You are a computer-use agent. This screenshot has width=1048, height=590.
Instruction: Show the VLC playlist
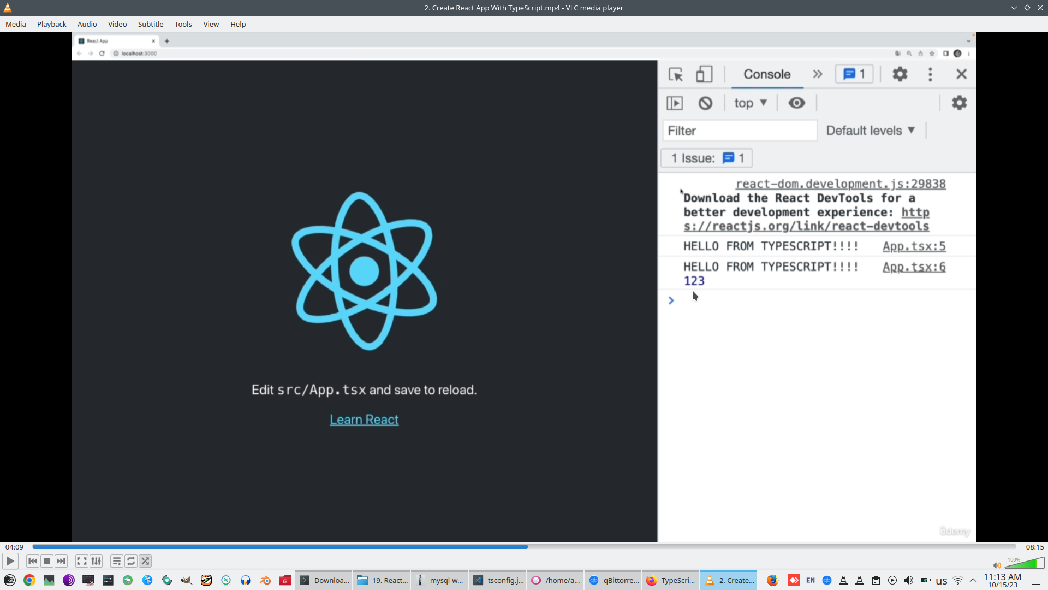116,561
